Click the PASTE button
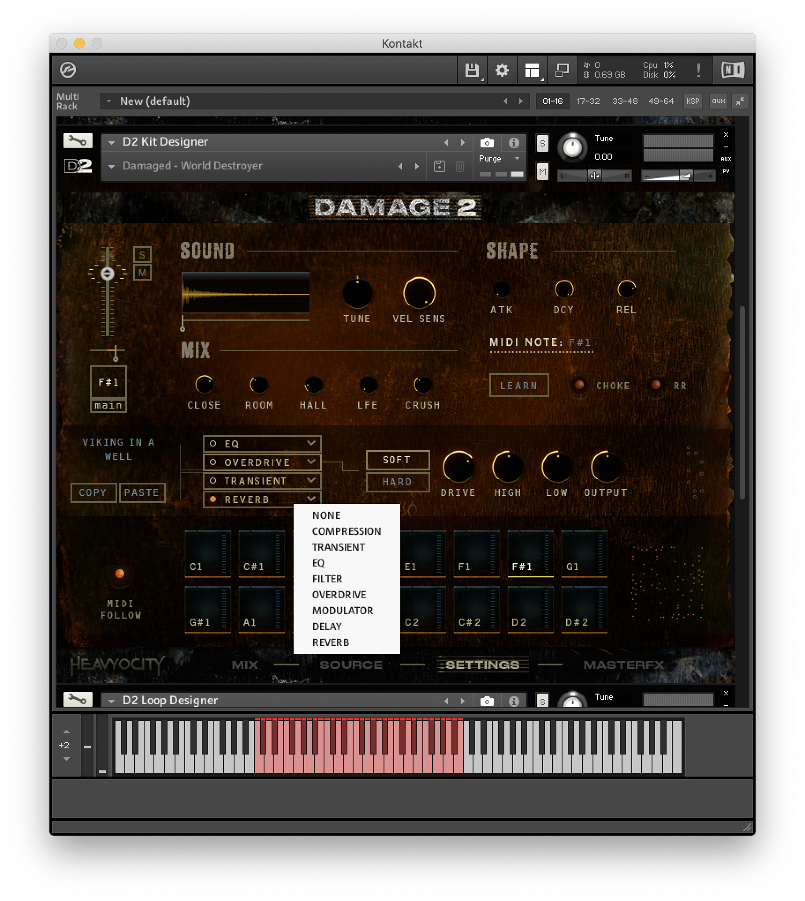The width and height of the screenshot is (805, 901). pyautogui.click(x=142, y=493)
